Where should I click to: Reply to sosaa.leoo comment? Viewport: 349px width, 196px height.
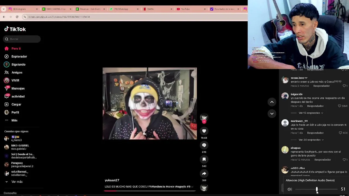321,86
